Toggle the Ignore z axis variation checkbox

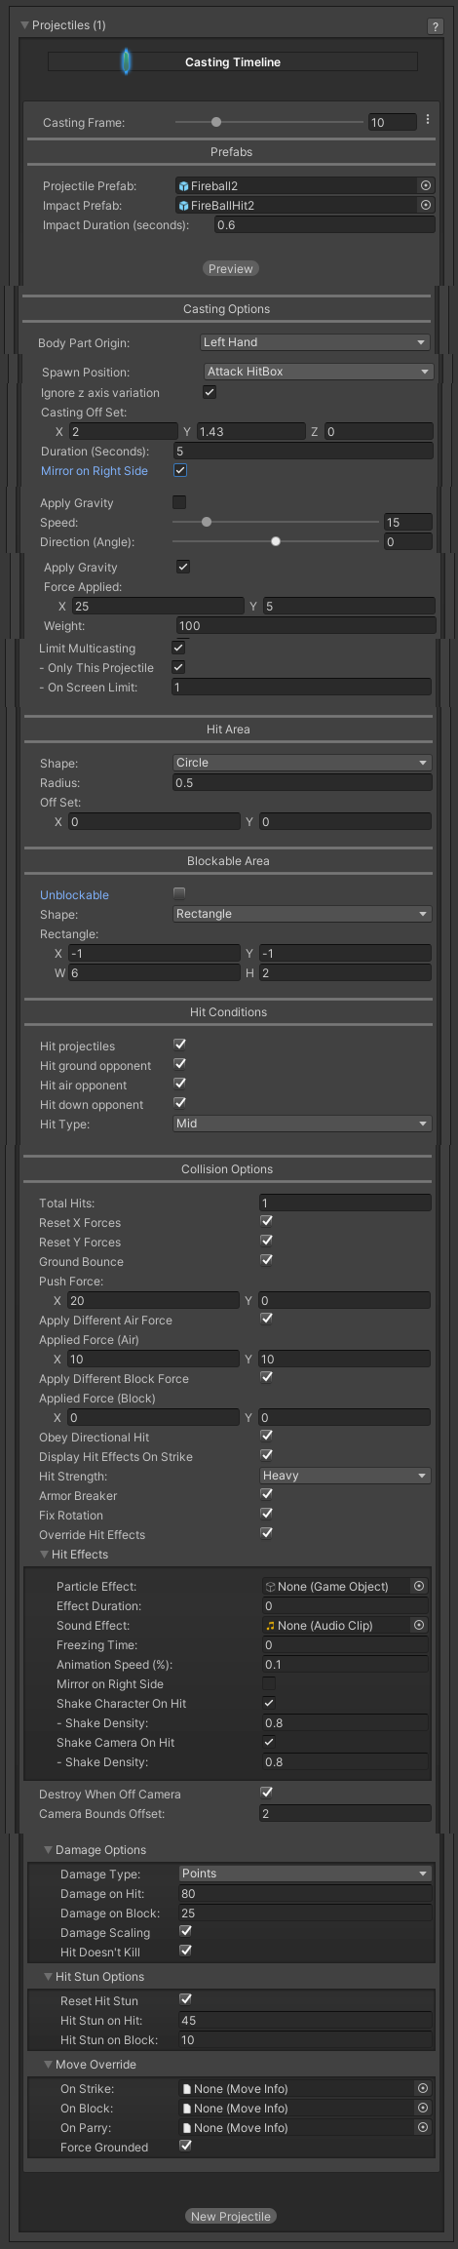point(210,392)
